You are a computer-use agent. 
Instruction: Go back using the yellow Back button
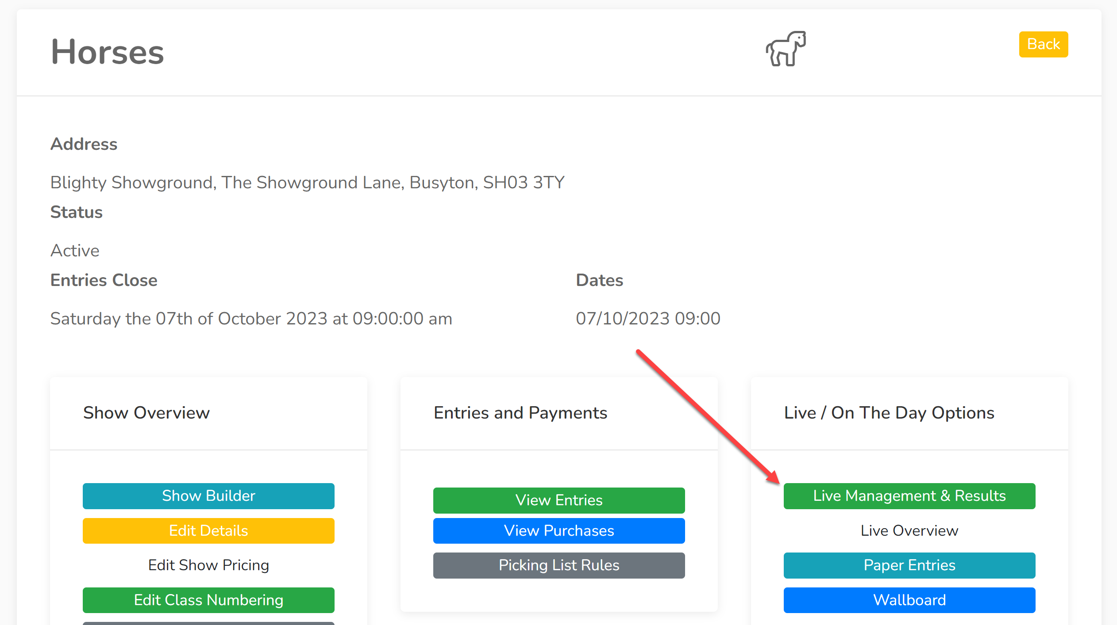1043,44
